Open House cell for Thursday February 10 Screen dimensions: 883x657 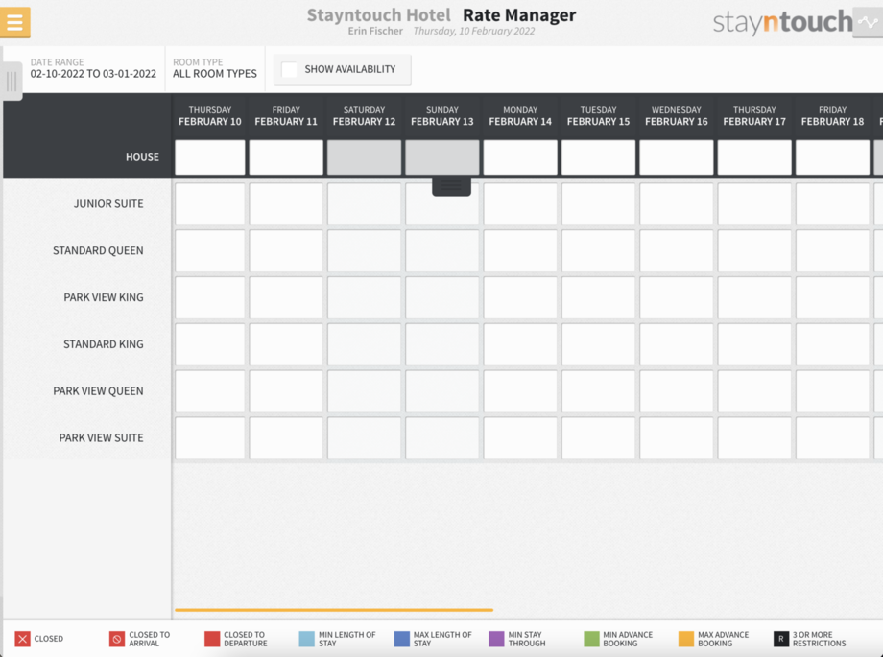tap(210, 157)
